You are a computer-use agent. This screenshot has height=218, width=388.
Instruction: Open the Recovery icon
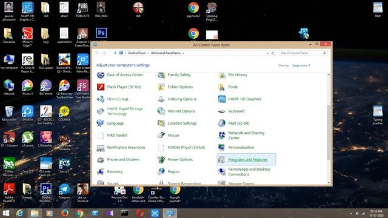(x=101, y=172)
